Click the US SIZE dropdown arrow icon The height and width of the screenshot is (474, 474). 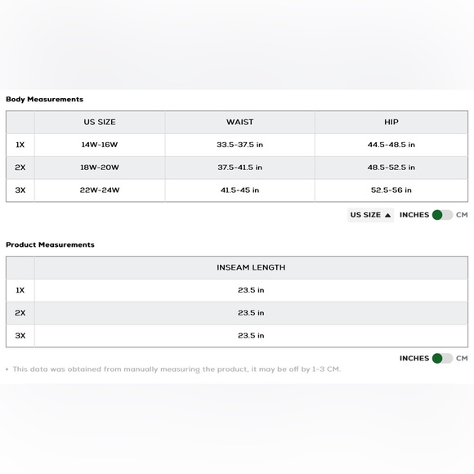click(x=388, y=215)
